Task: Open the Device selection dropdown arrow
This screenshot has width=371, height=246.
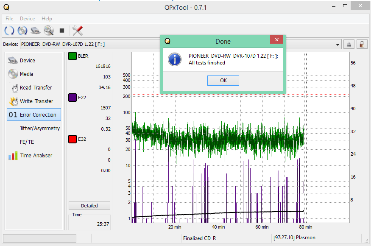Action: pos(338,45)
